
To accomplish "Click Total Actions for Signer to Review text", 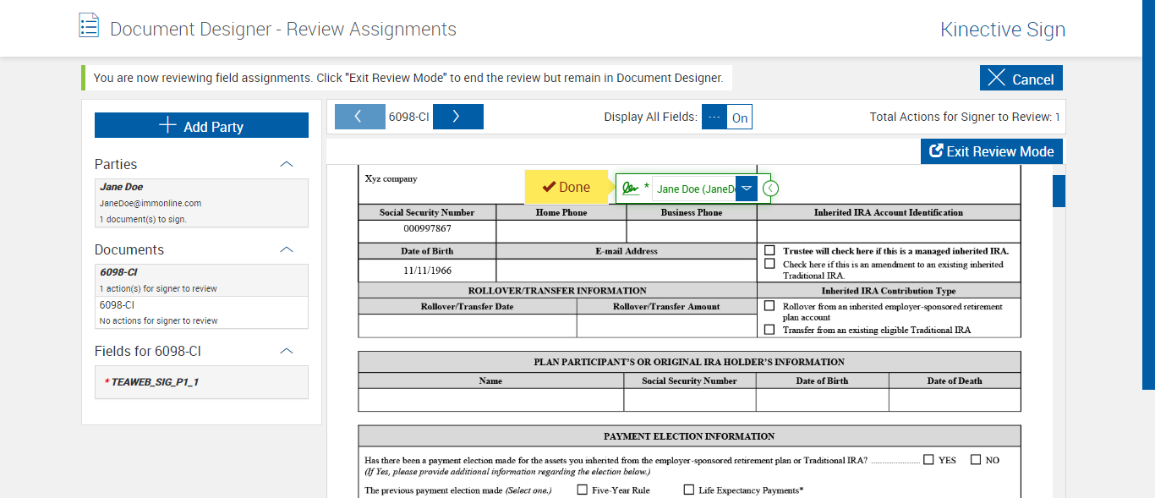I will coord(965,117).
